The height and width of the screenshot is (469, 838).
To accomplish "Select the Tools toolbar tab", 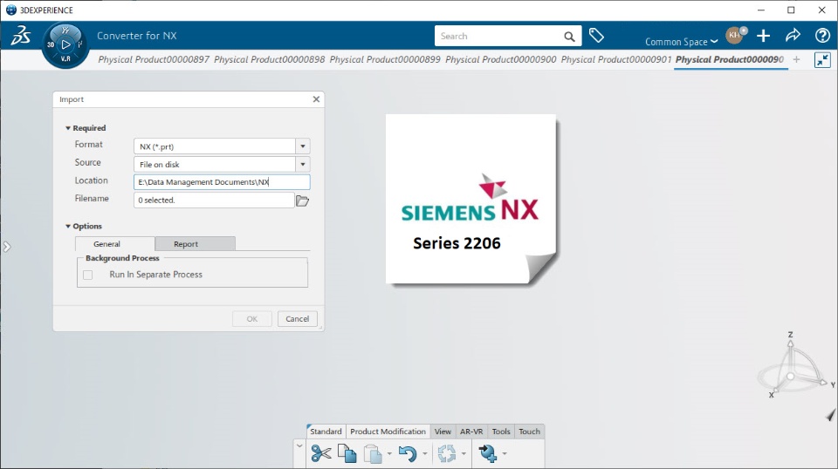I will point(501,432).
